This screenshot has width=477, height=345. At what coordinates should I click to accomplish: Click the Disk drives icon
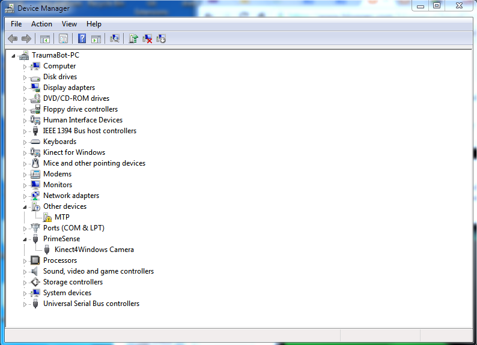[35, 77]
